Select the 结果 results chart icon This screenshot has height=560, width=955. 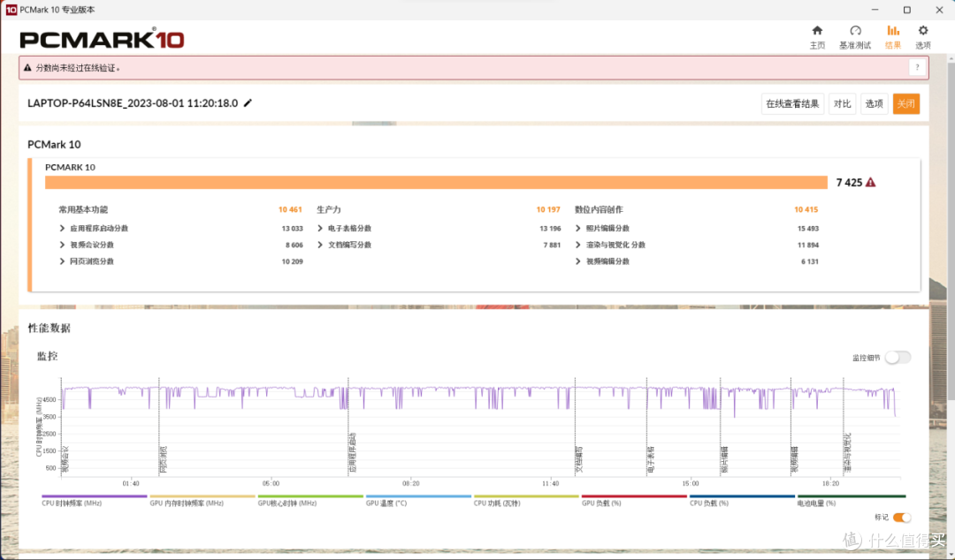point(893,30)
